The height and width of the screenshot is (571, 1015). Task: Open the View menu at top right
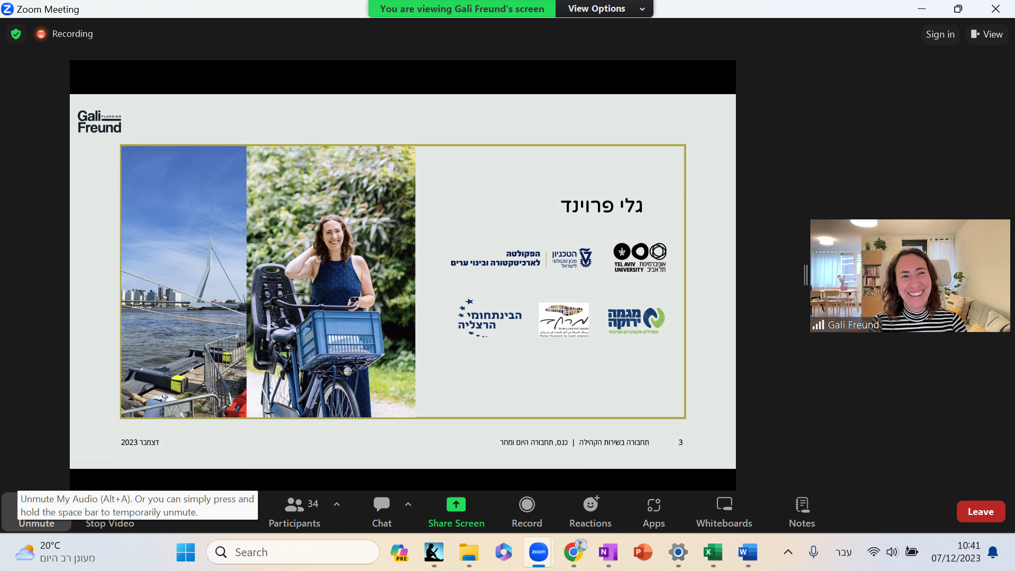pos(986,34)
